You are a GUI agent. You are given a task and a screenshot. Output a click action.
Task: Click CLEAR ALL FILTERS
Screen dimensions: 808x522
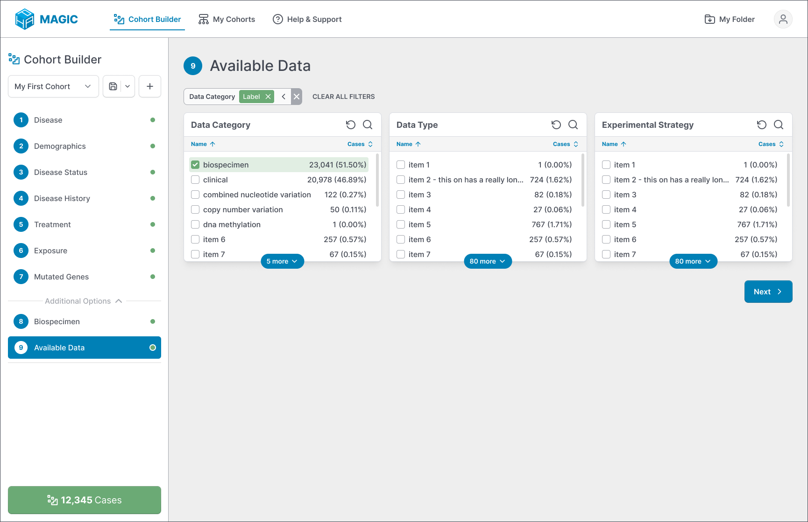pos(344,97)
